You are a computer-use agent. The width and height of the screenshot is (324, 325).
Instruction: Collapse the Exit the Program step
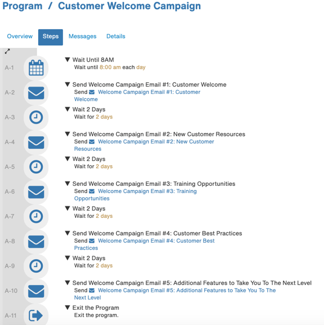tap(67, 307)
